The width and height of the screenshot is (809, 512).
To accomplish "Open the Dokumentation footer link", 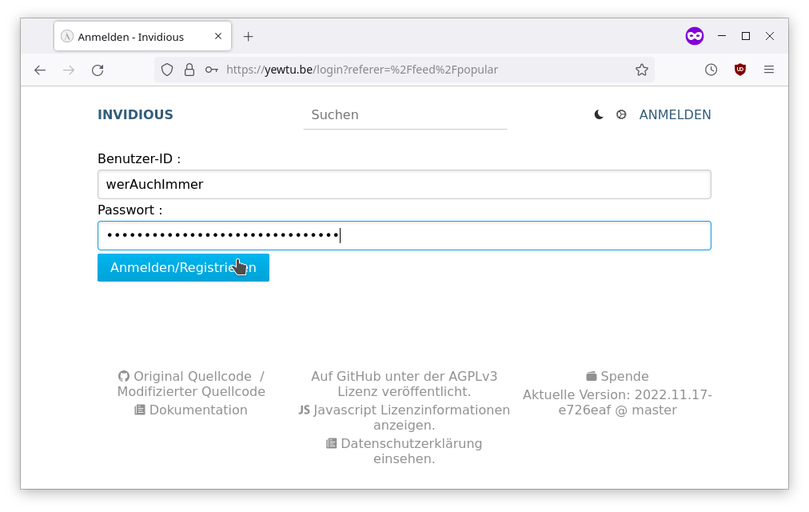I will point(197,410).
